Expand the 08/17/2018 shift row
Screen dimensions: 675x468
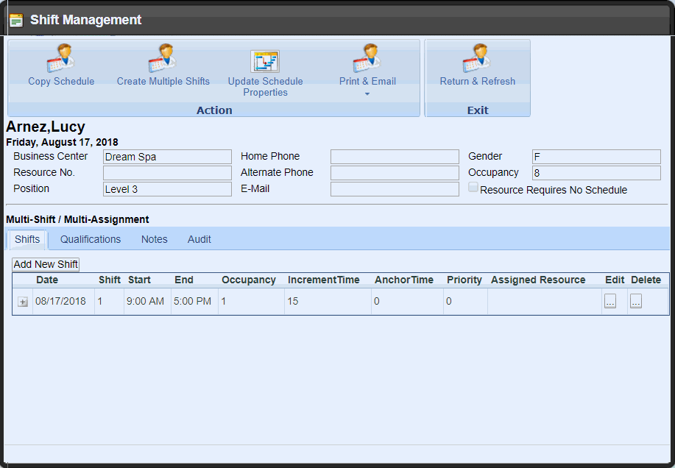coord(23,302)
